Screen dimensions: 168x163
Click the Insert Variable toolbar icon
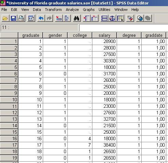tap(94, 18)
